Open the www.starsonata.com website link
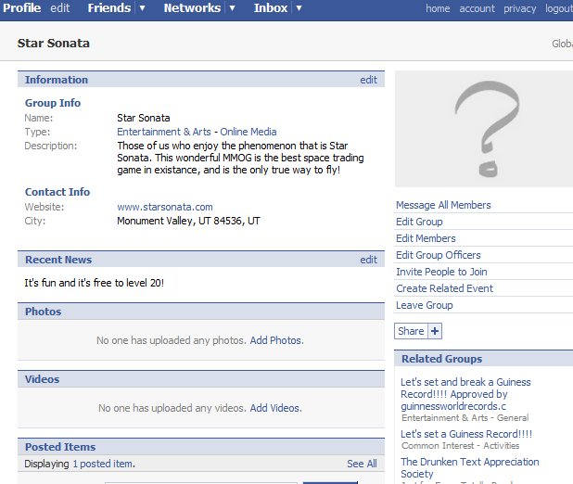The image size is (573, 484). (164, 207)
